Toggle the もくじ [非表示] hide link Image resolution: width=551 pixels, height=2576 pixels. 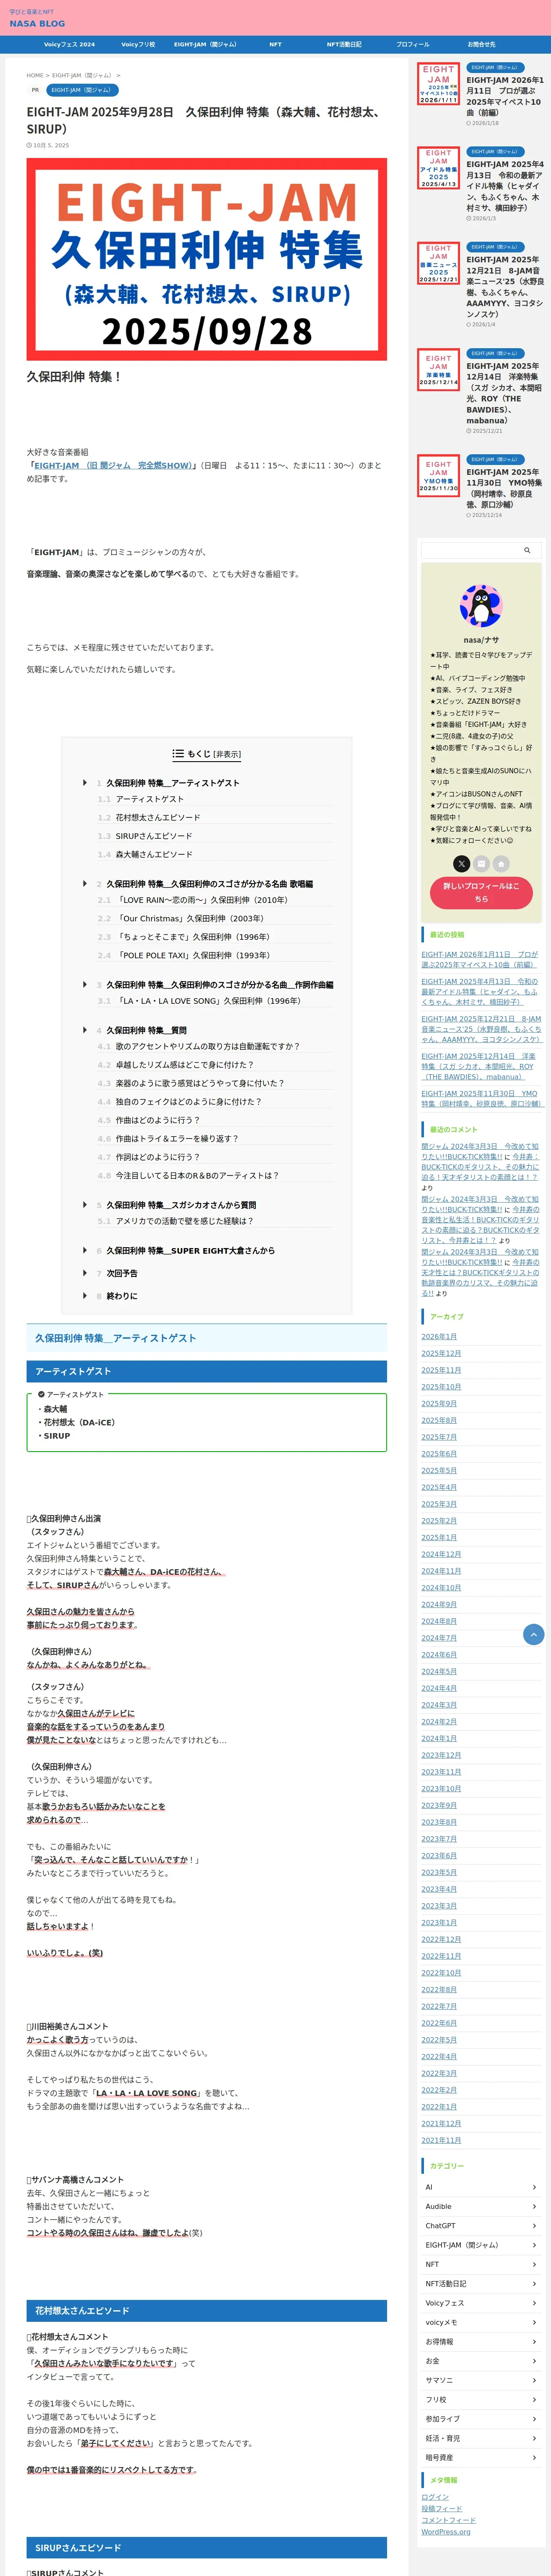point(227,754)
